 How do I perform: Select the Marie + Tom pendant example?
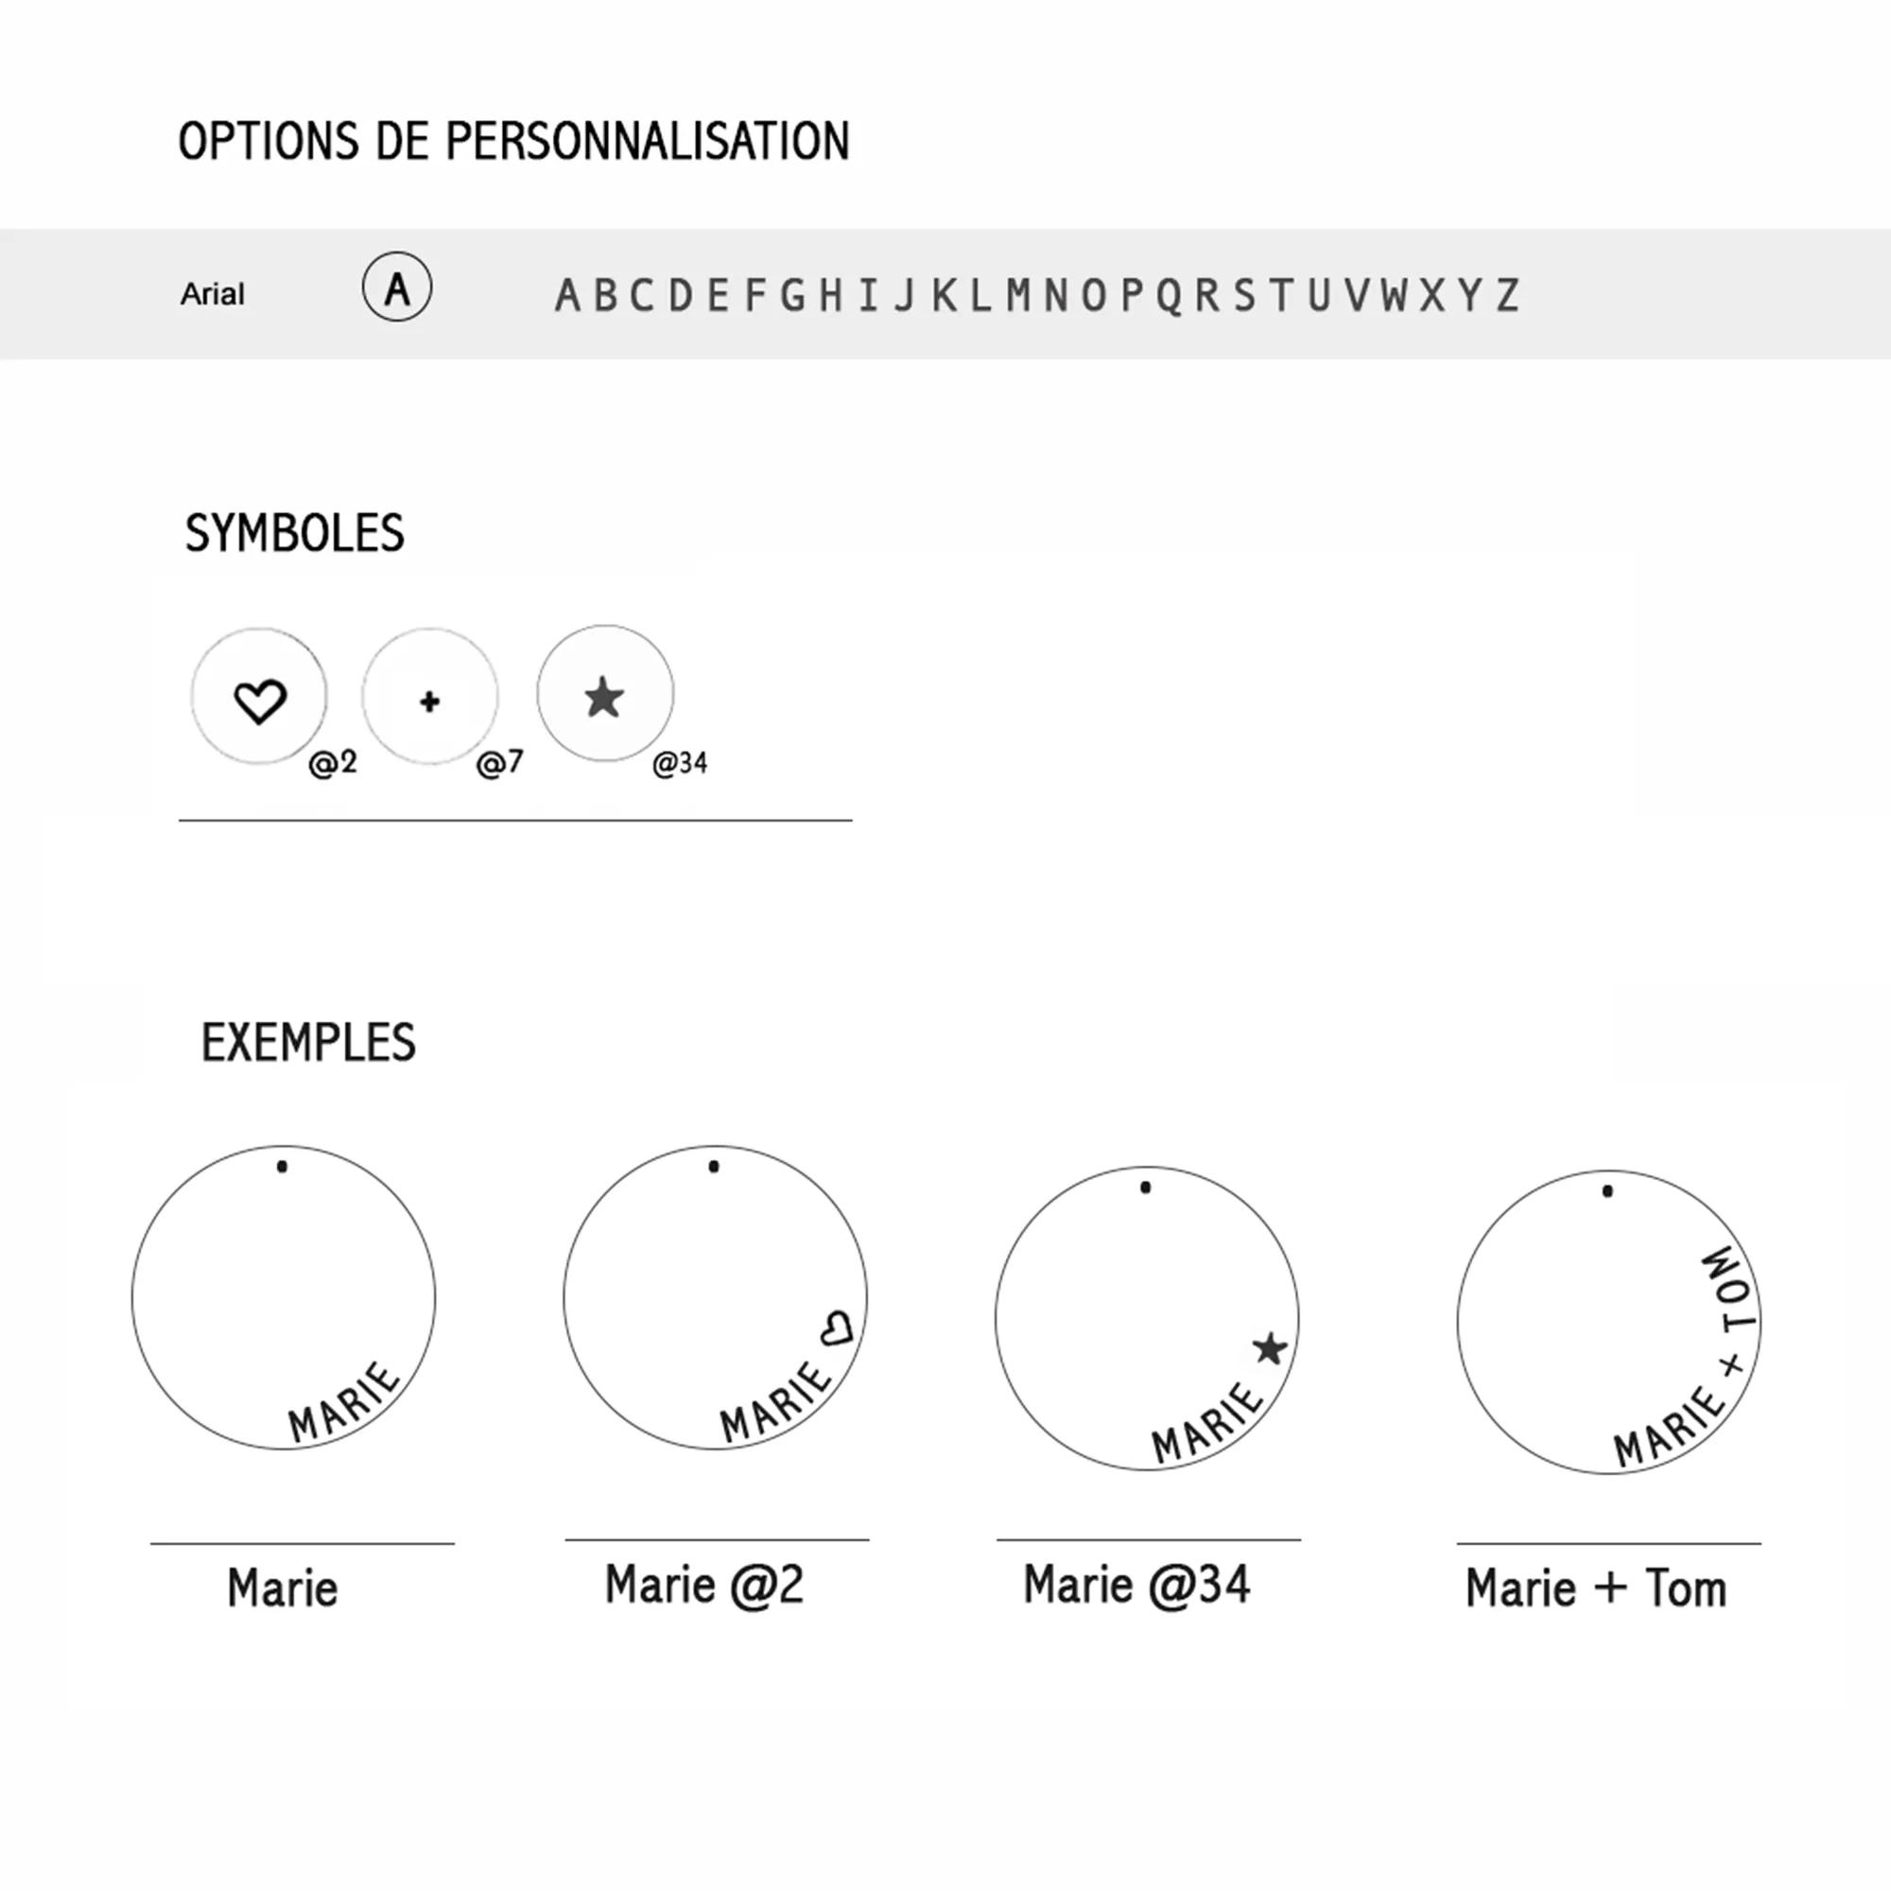(x=1609, y=1323)
